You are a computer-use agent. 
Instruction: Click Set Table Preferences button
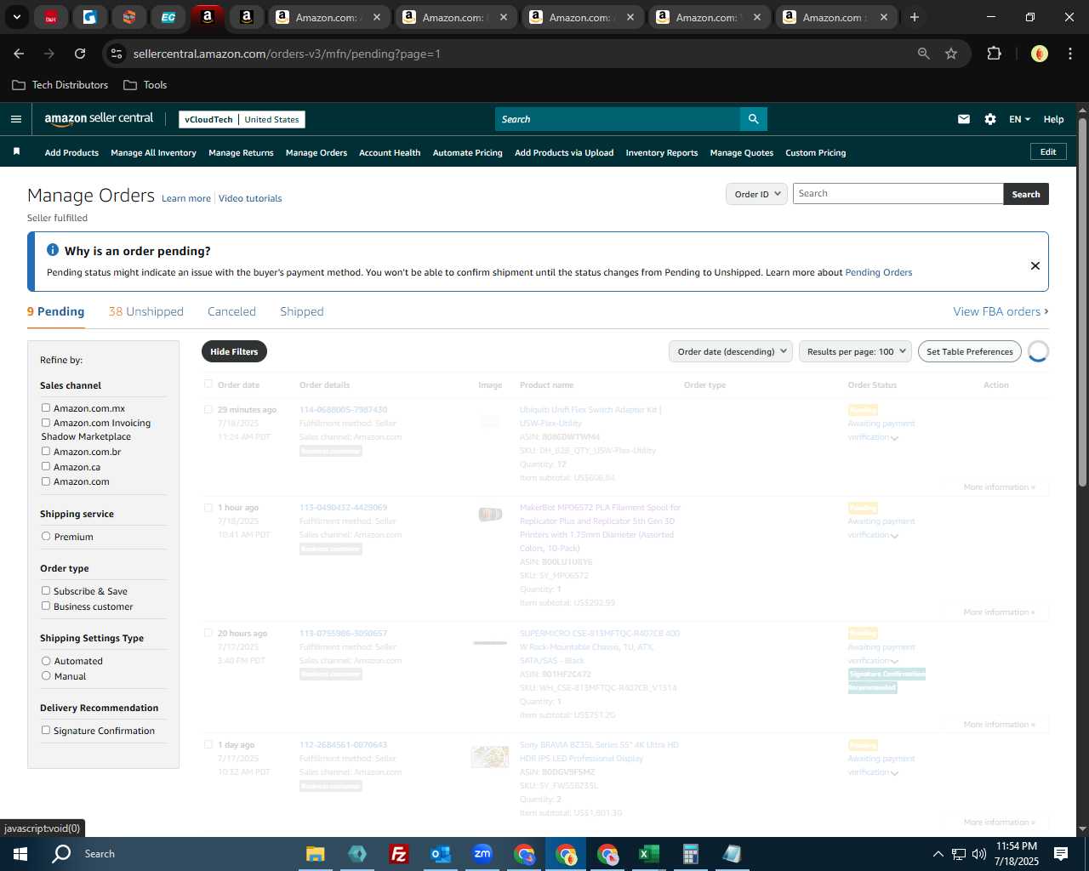coord(970,351)
